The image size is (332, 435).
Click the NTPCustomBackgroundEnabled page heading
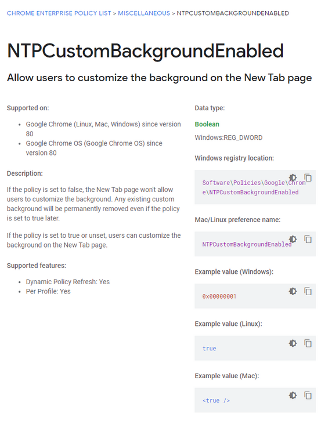pyautogui.click(x=145, y=51)
